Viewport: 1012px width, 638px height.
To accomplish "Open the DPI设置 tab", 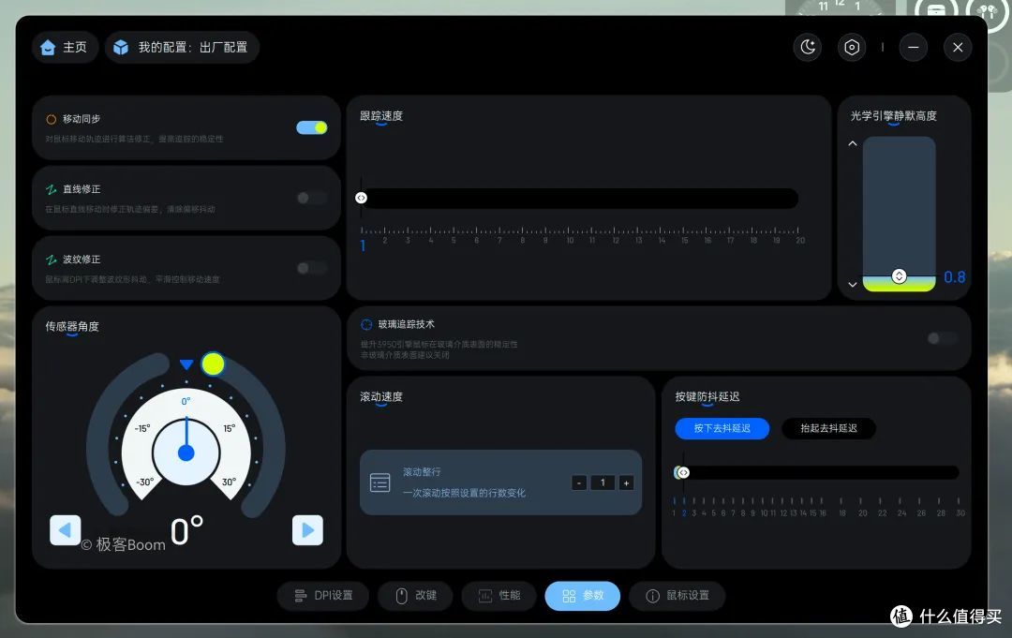I will 323,596.
